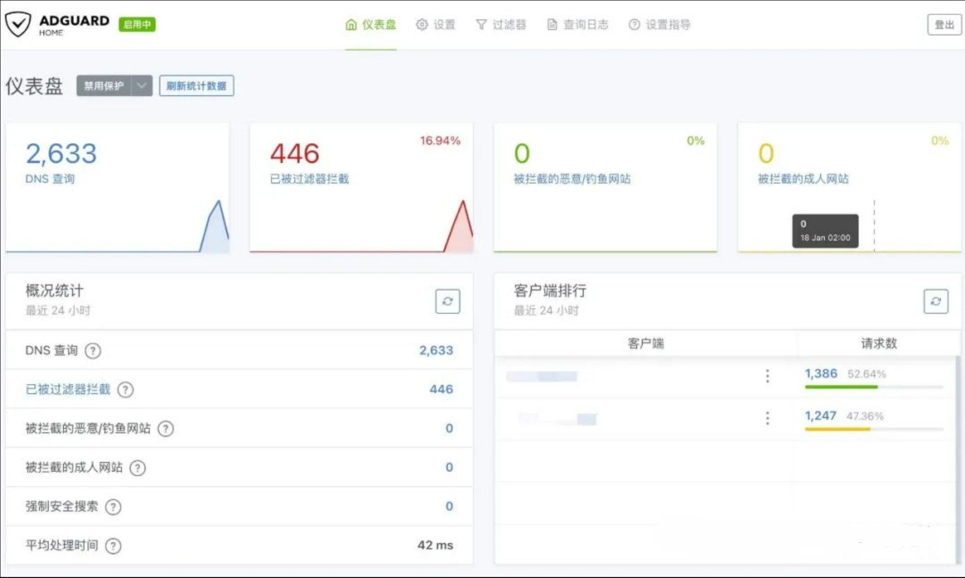Refresh the 客户端排行 panel using its refresh icon
The width and height of the screenshot is (965, 578).
point(935,301)
